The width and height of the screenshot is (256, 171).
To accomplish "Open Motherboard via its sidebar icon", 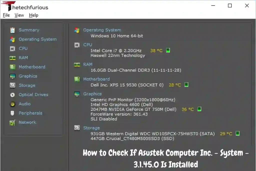I will click(12, 67).
